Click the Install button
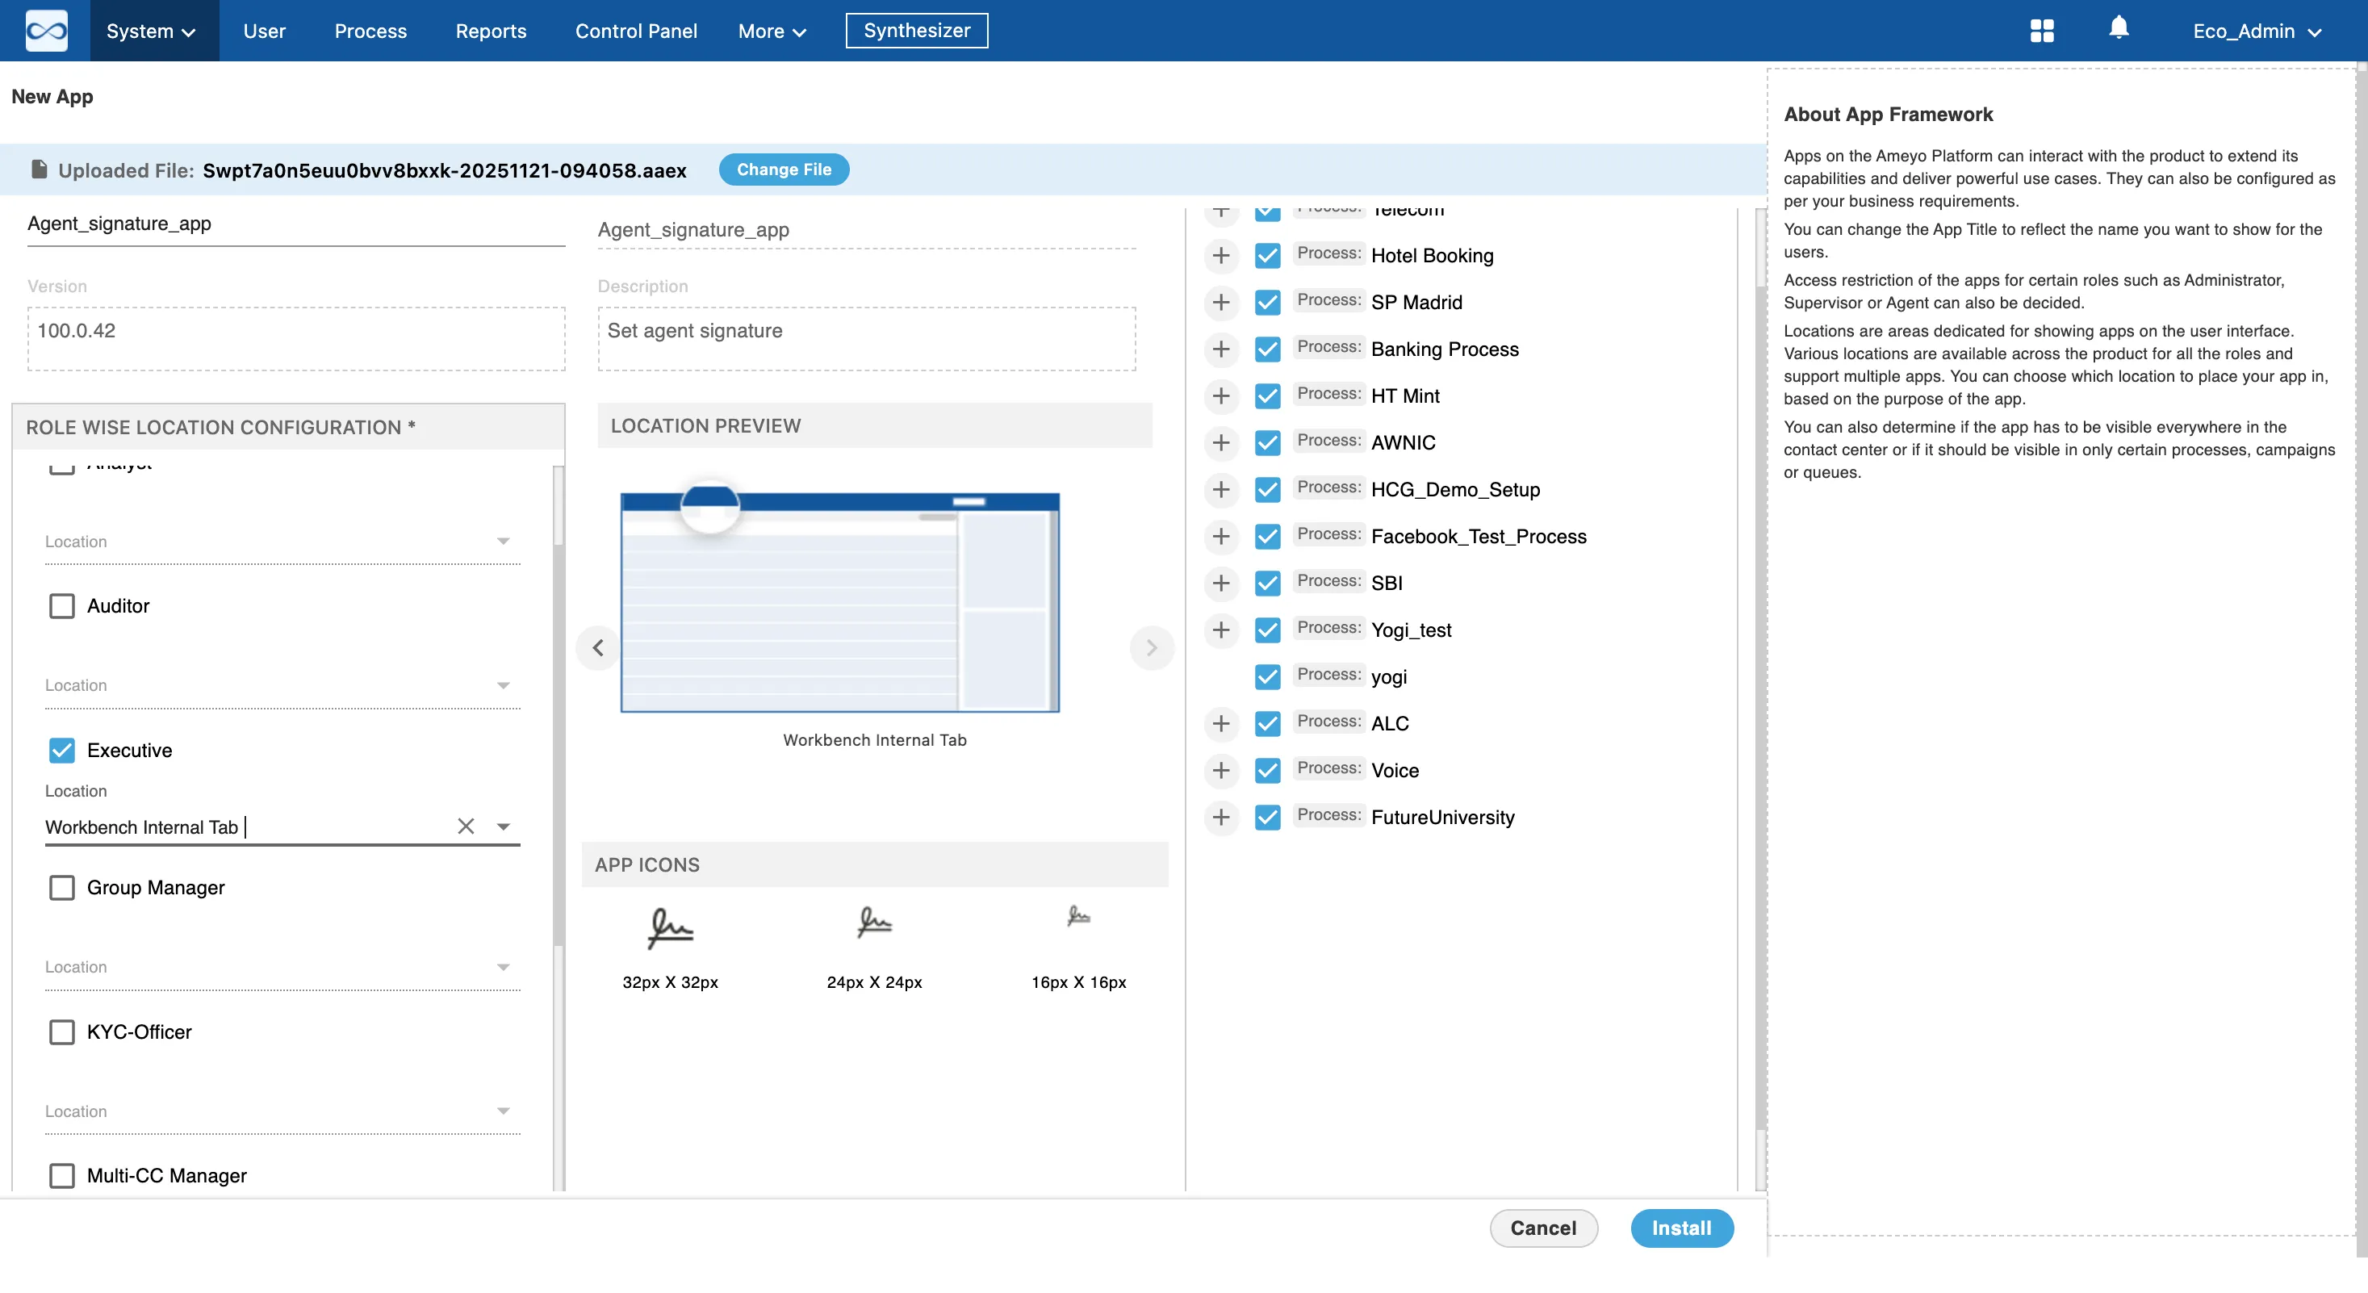The width and height of the screenshot is (2368, 1293). (1681, 1228)
